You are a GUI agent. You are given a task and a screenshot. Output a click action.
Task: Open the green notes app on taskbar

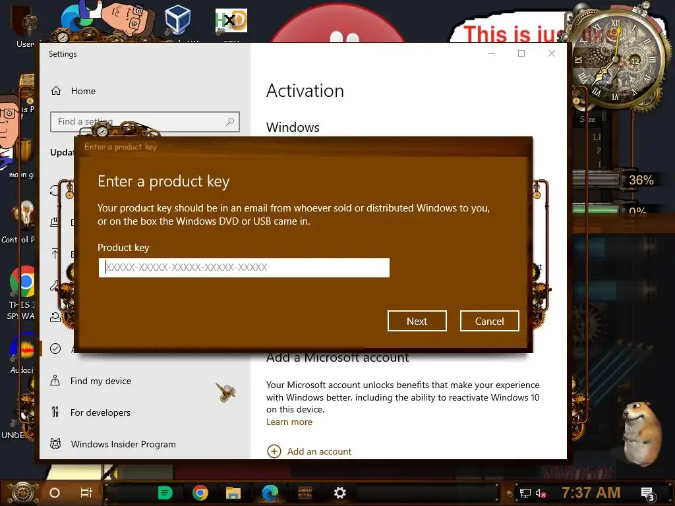pos(165,493)
